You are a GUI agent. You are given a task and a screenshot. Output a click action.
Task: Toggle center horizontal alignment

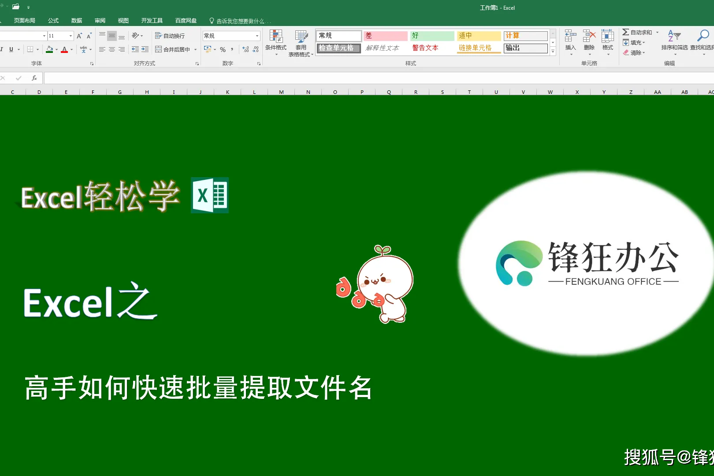(x=112, y=49)
